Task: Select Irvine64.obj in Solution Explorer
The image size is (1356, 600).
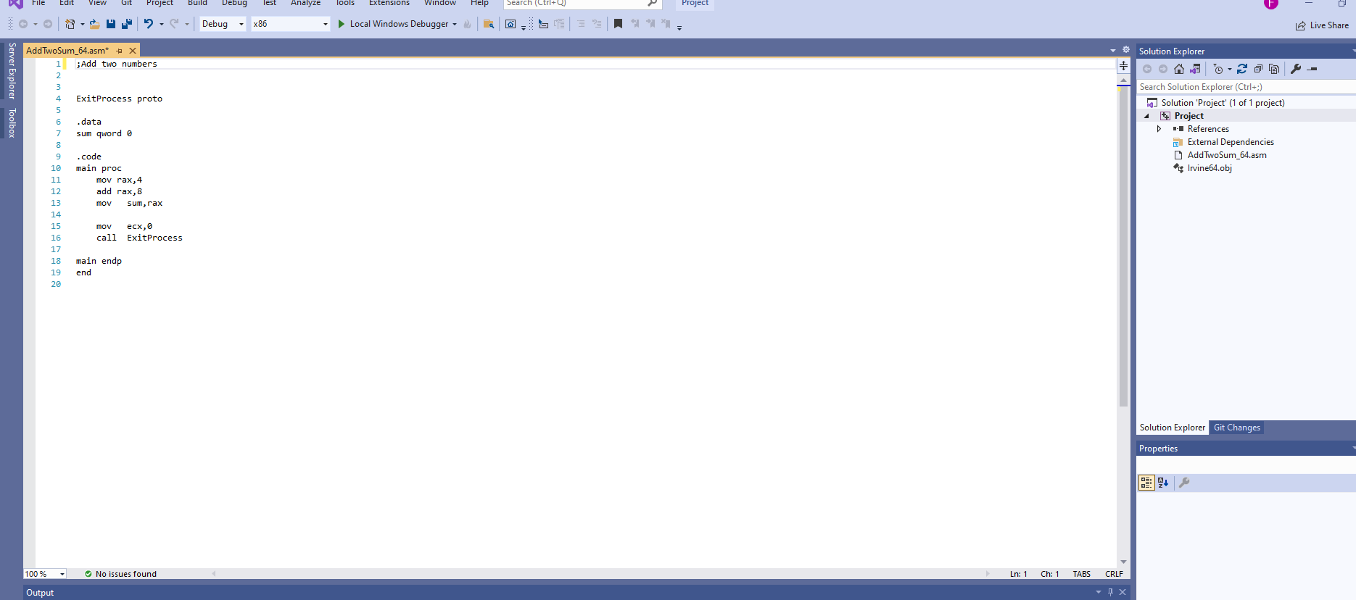Action: pyautogui.click(x=1210, y=168)
